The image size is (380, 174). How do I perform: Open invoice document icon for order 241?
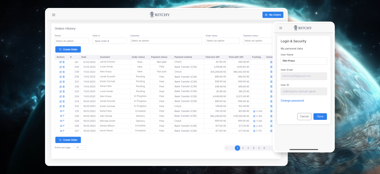click(271, 62)
